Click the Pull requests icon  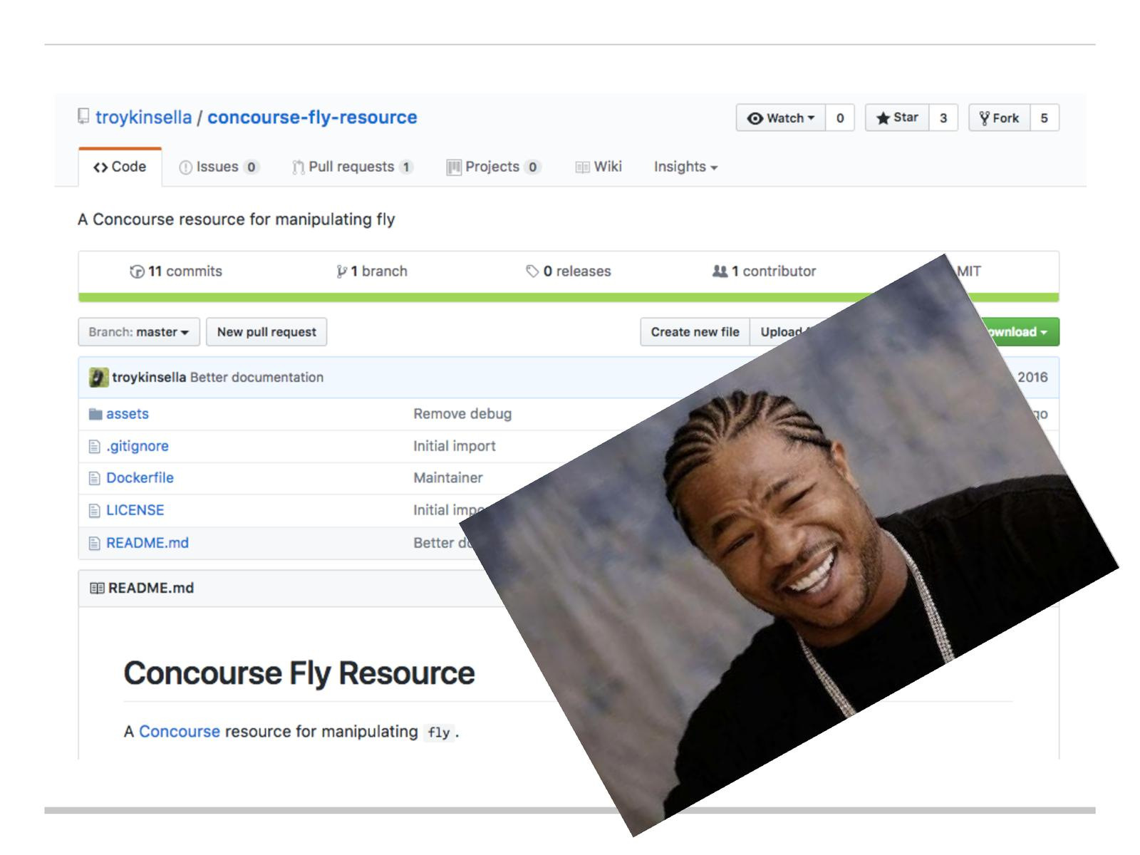click(298, 167)
